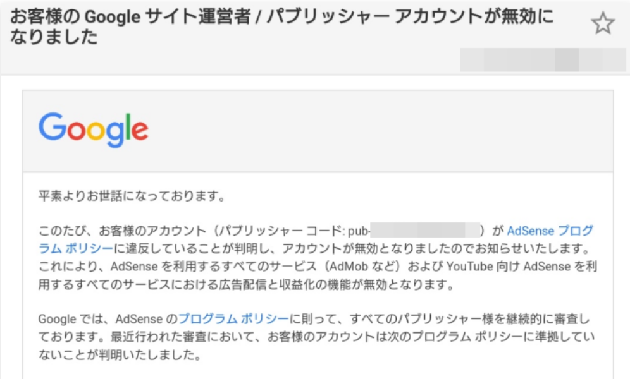Open the "プログラム ポリシー" link after "AdSense の"
Image resolution: width=630 pixels, height=379 pixels.
(x=233, y=319)
